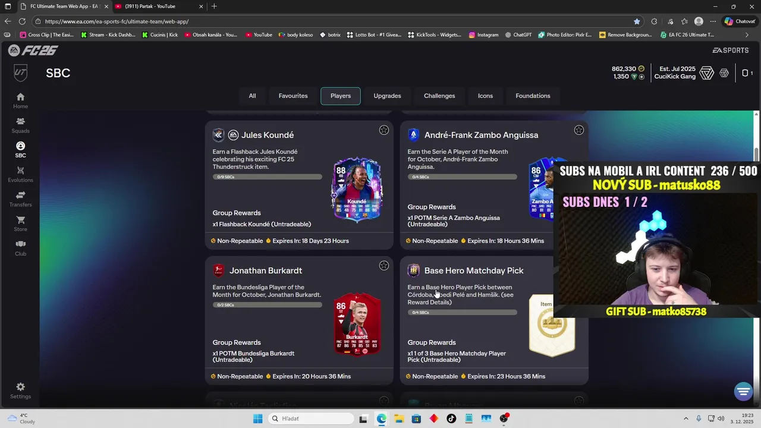Click the browser back arrow
This screenshot has height=428, width=761.
(8, 21)
